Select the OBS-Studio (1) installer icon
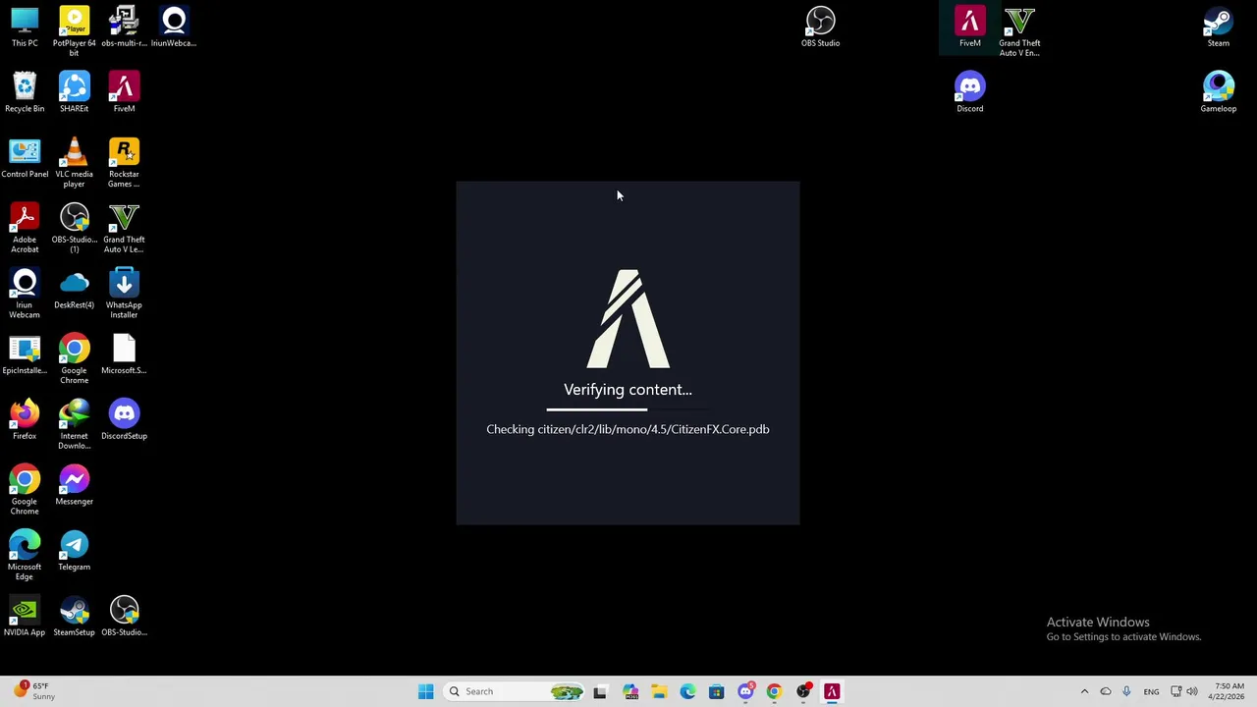1257x707 pixels. 74,228
